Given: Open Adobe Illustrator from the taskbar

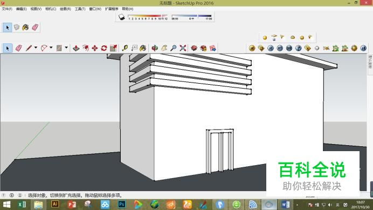Looking at the screenshot, I should pos(55,205).
